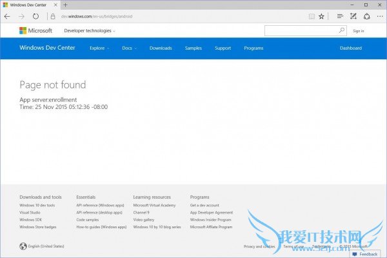Click the Windows Dev Center title link

pos(47,48)
